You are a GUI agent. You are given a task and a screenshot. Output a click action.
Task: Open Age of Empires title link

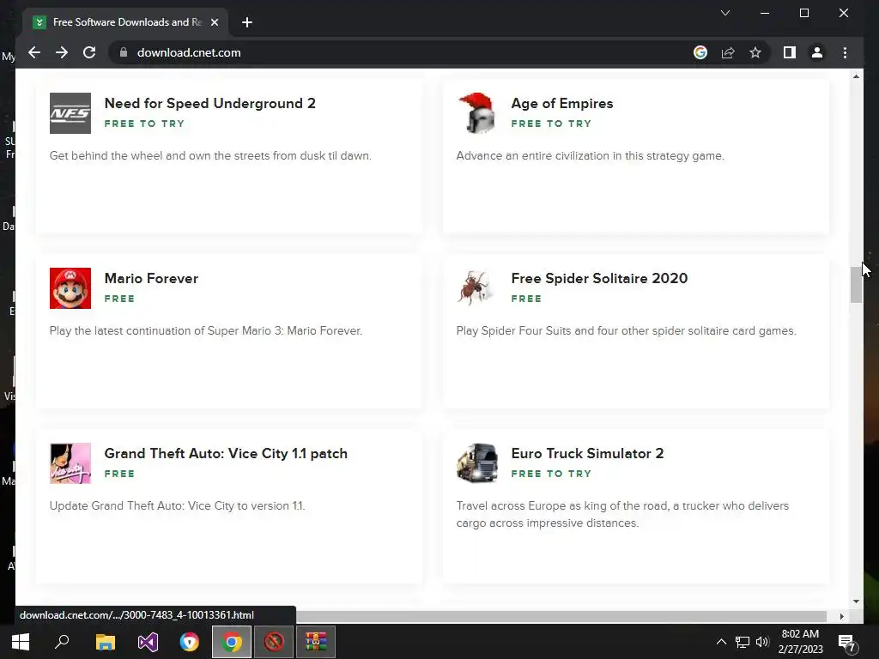tap(561, 104)
